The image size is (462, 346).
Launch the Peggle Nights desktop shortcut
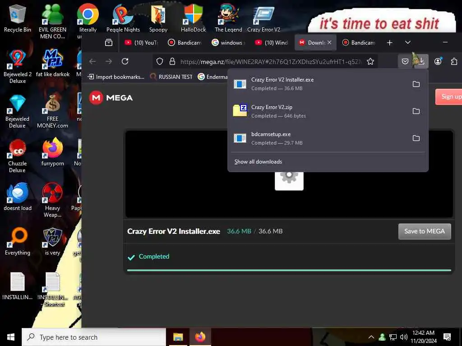[123, 18]
